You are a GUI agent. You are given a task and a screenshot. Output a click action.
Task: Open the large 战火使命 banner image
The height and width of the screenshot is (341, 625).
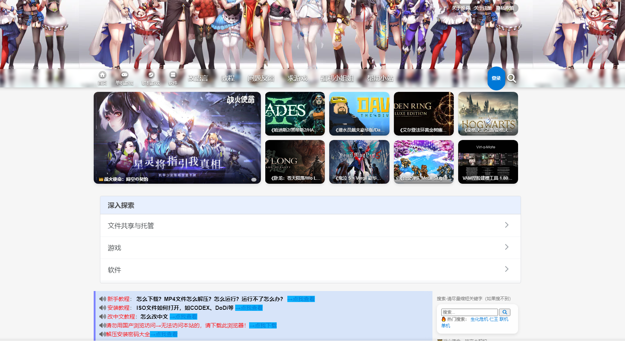point(177,138)
